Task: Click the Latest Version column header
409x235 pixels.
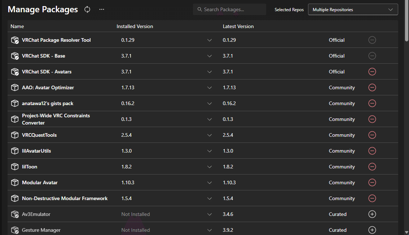Action: coord(238,26)
